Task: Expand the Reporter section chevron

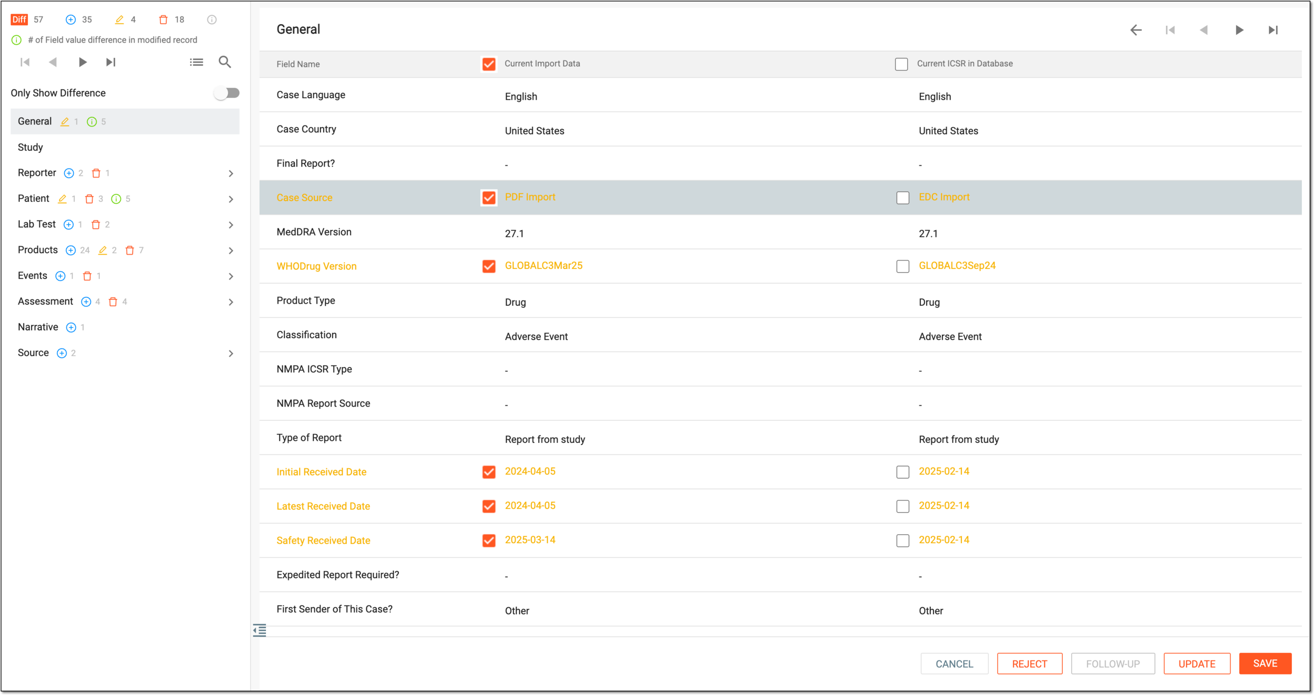Action: coord(231,173)
